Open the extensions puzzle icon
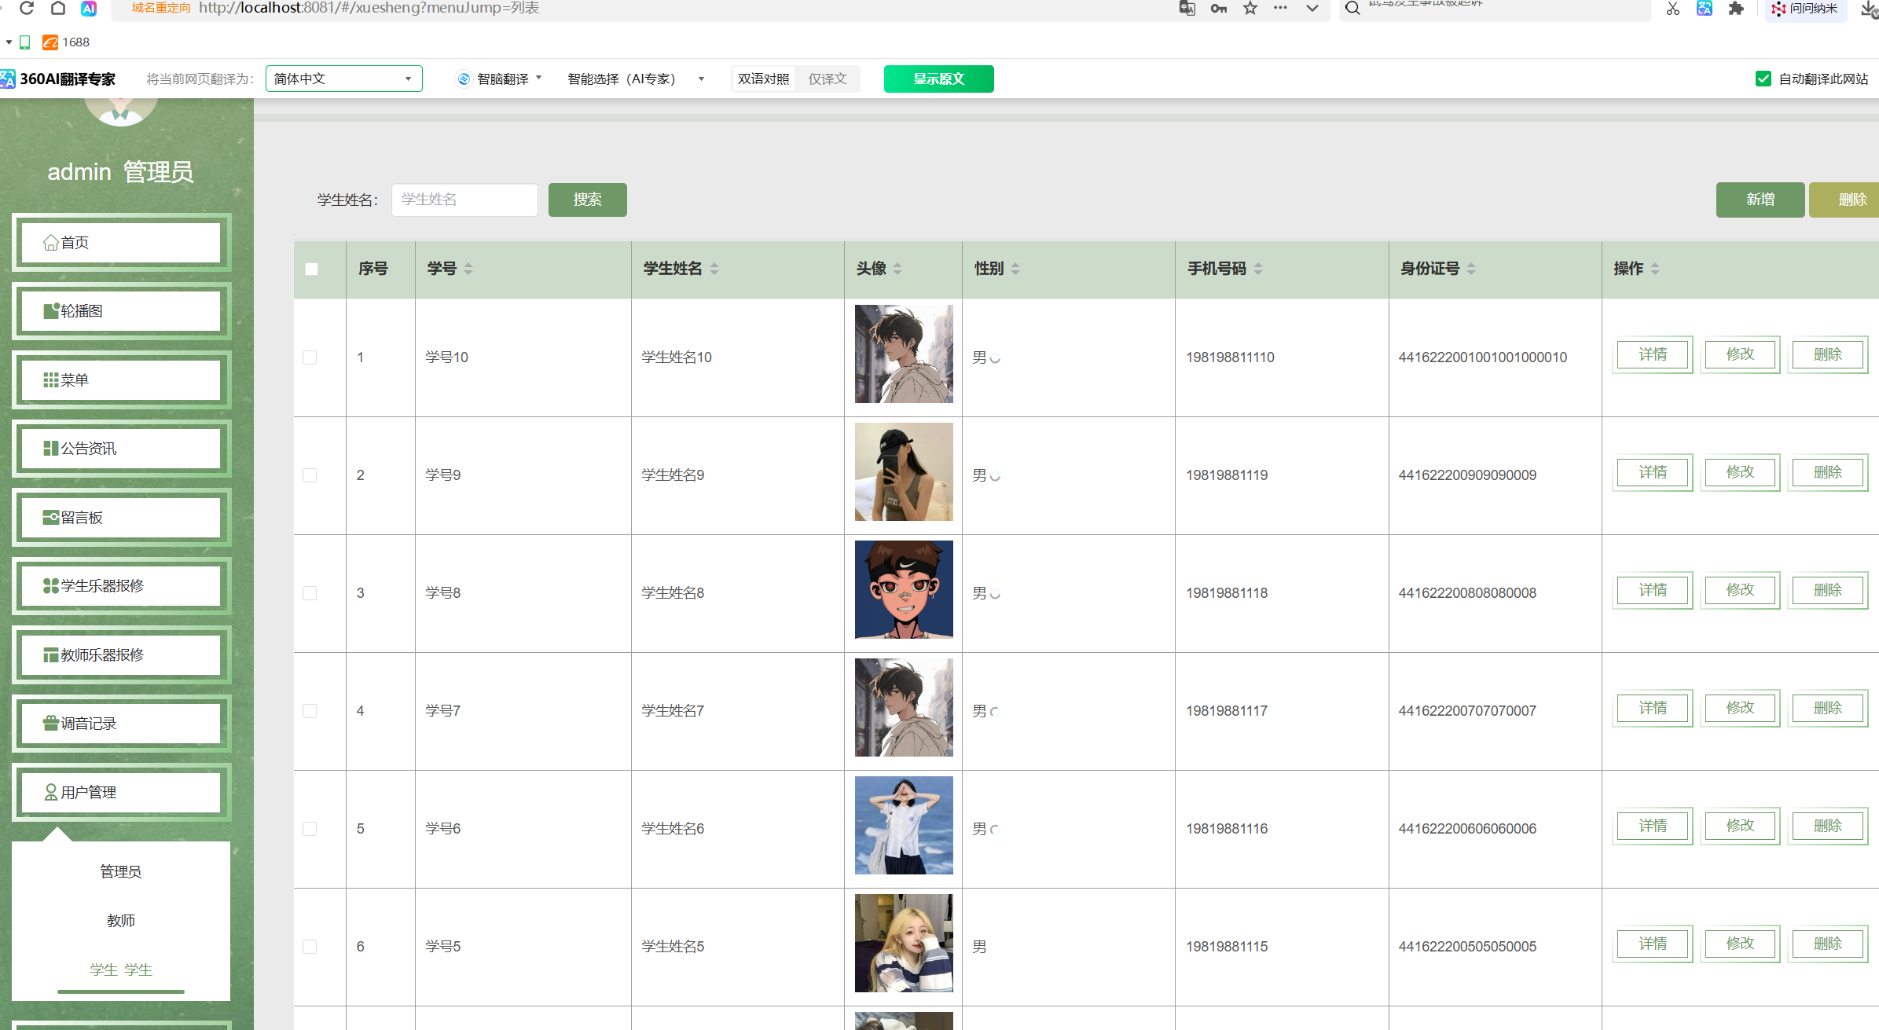1879x1030 pixels. tap(1736, 9)
